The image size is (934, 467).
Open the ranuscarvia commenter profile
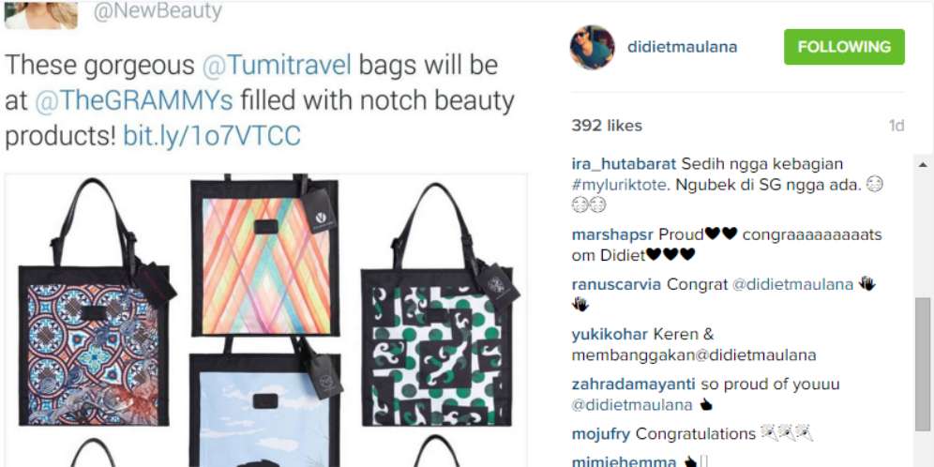click(616, 285)
